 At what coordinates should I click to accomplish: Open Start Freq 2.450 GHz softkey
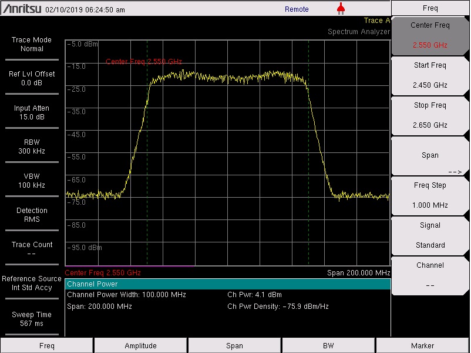click(430, 75)
